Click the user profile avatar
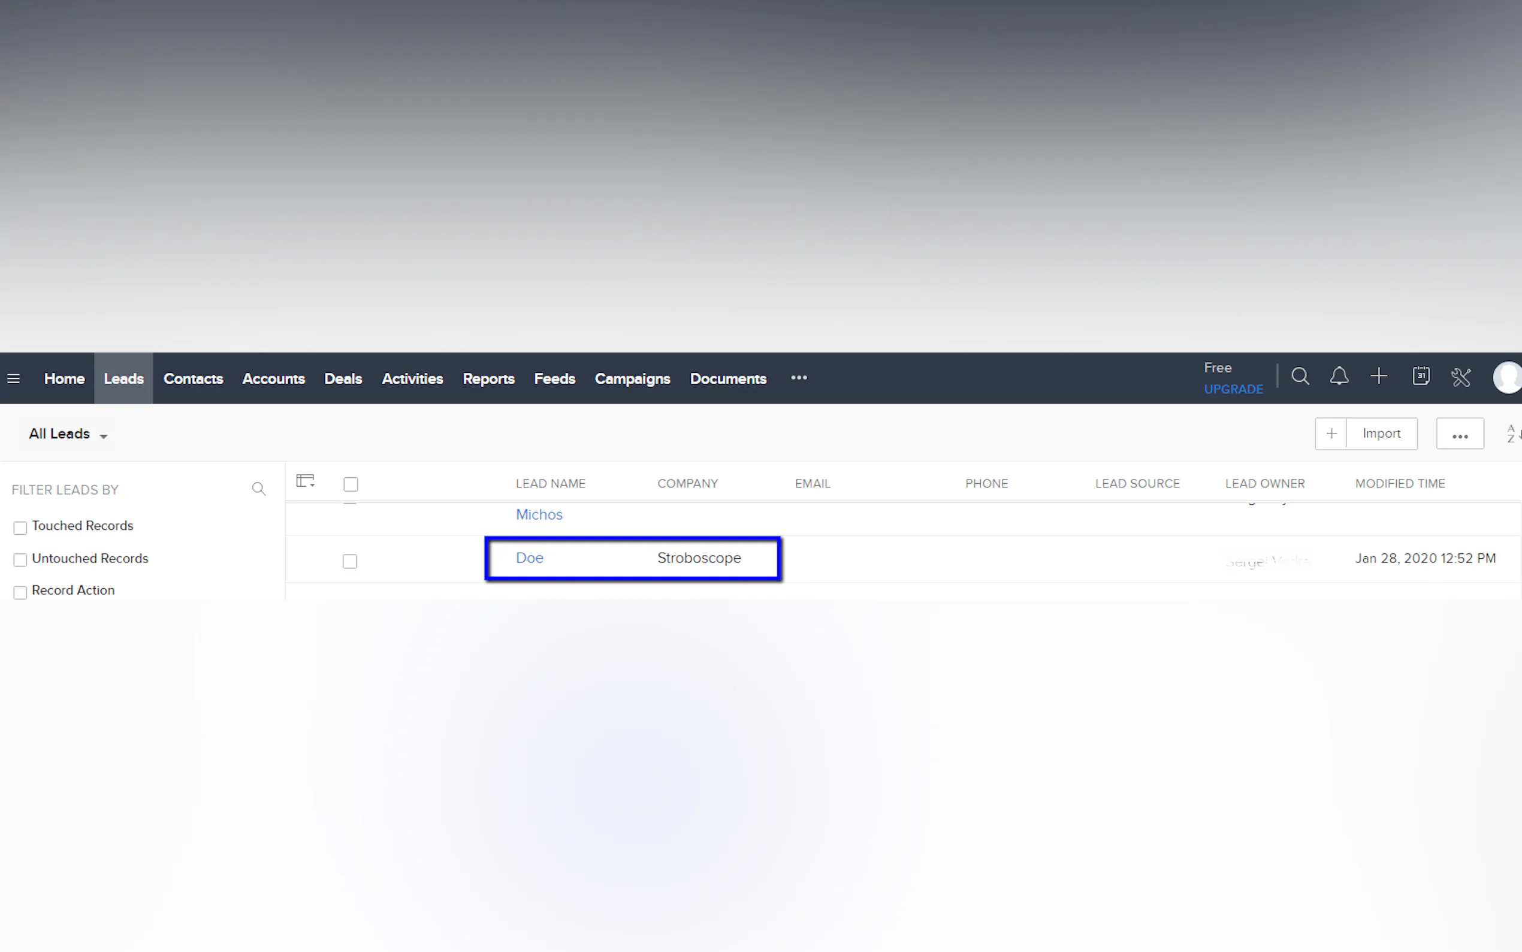 1508,377
